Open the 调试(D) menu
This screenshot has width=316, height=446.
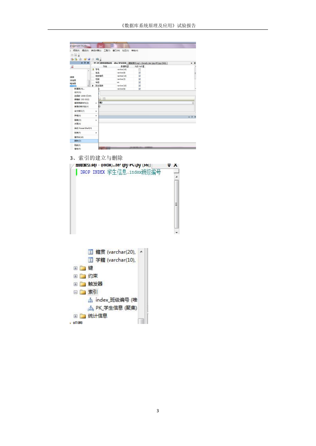(85, 50)
